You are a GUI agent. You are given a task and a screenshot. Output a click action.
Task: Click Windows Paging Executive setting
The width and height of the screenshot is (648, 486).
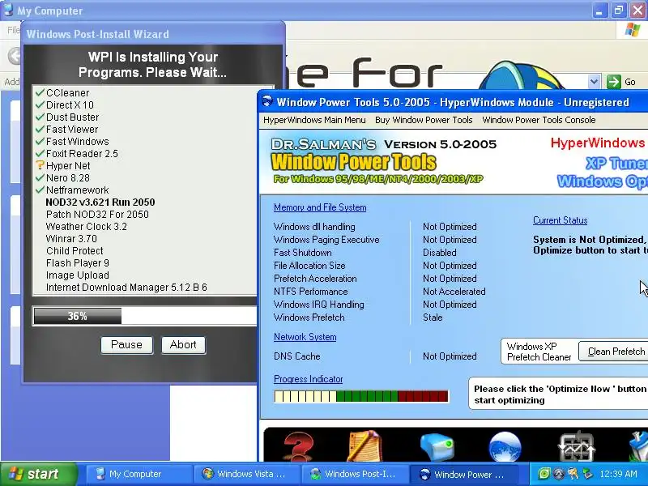pyautogui.click(x=326, y=240)
